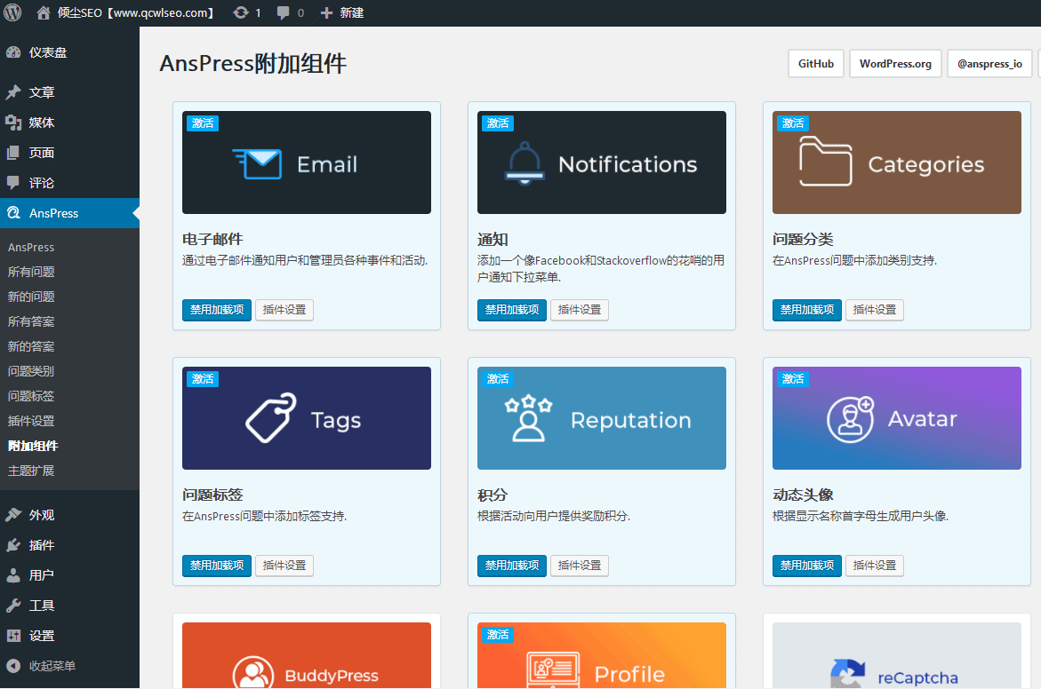Image resolution: width=1041 pixels, height=689 pixels.
Task: Click the Avatar user-plus icon
Action: tap(851, 419)
